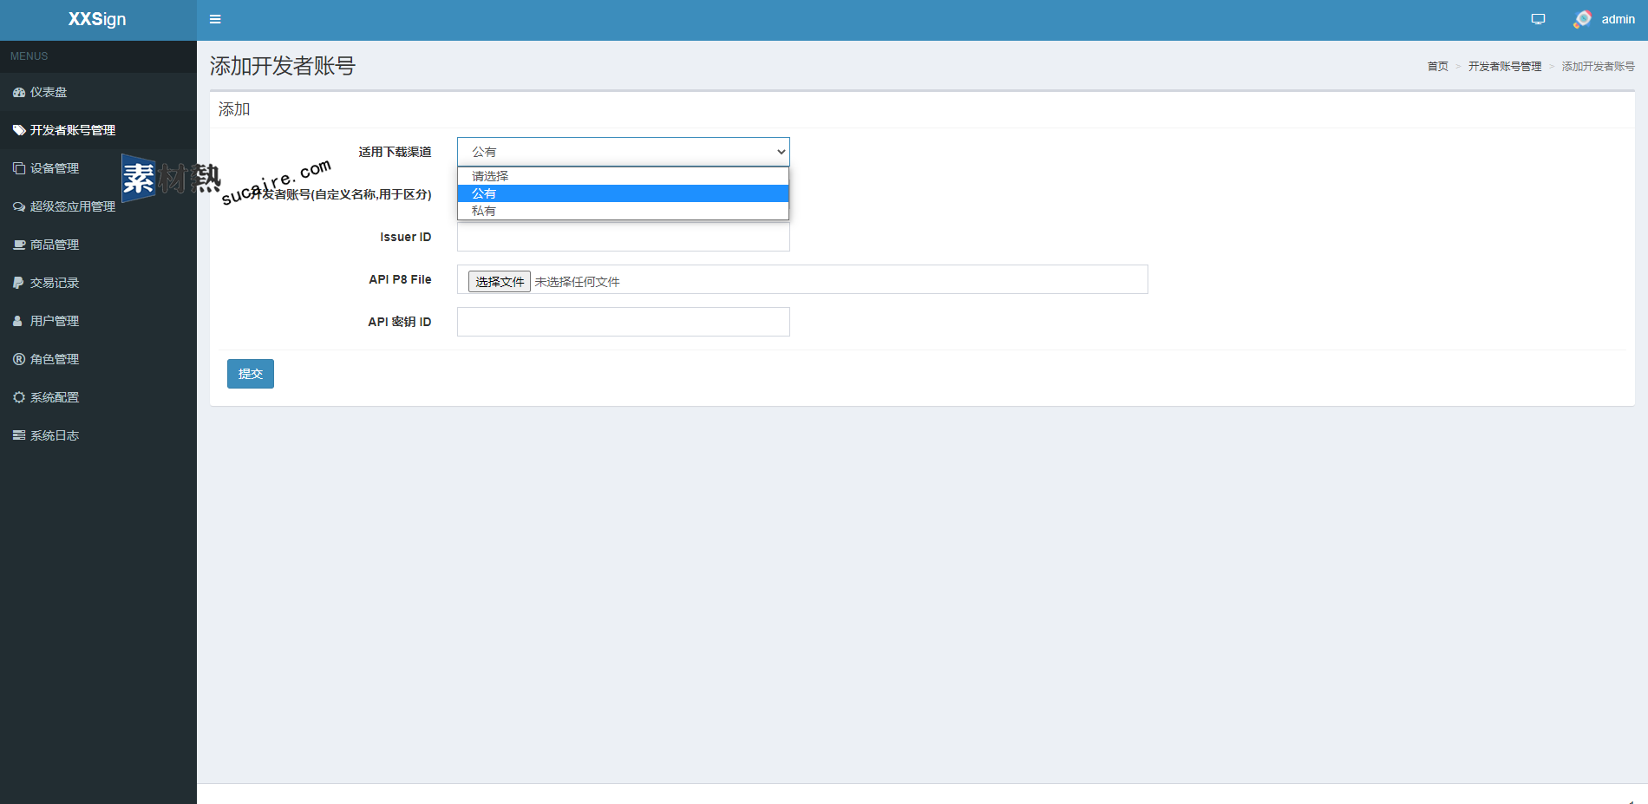Choose 私有 option in dropdown list
1648x804 pixels.
623,211
